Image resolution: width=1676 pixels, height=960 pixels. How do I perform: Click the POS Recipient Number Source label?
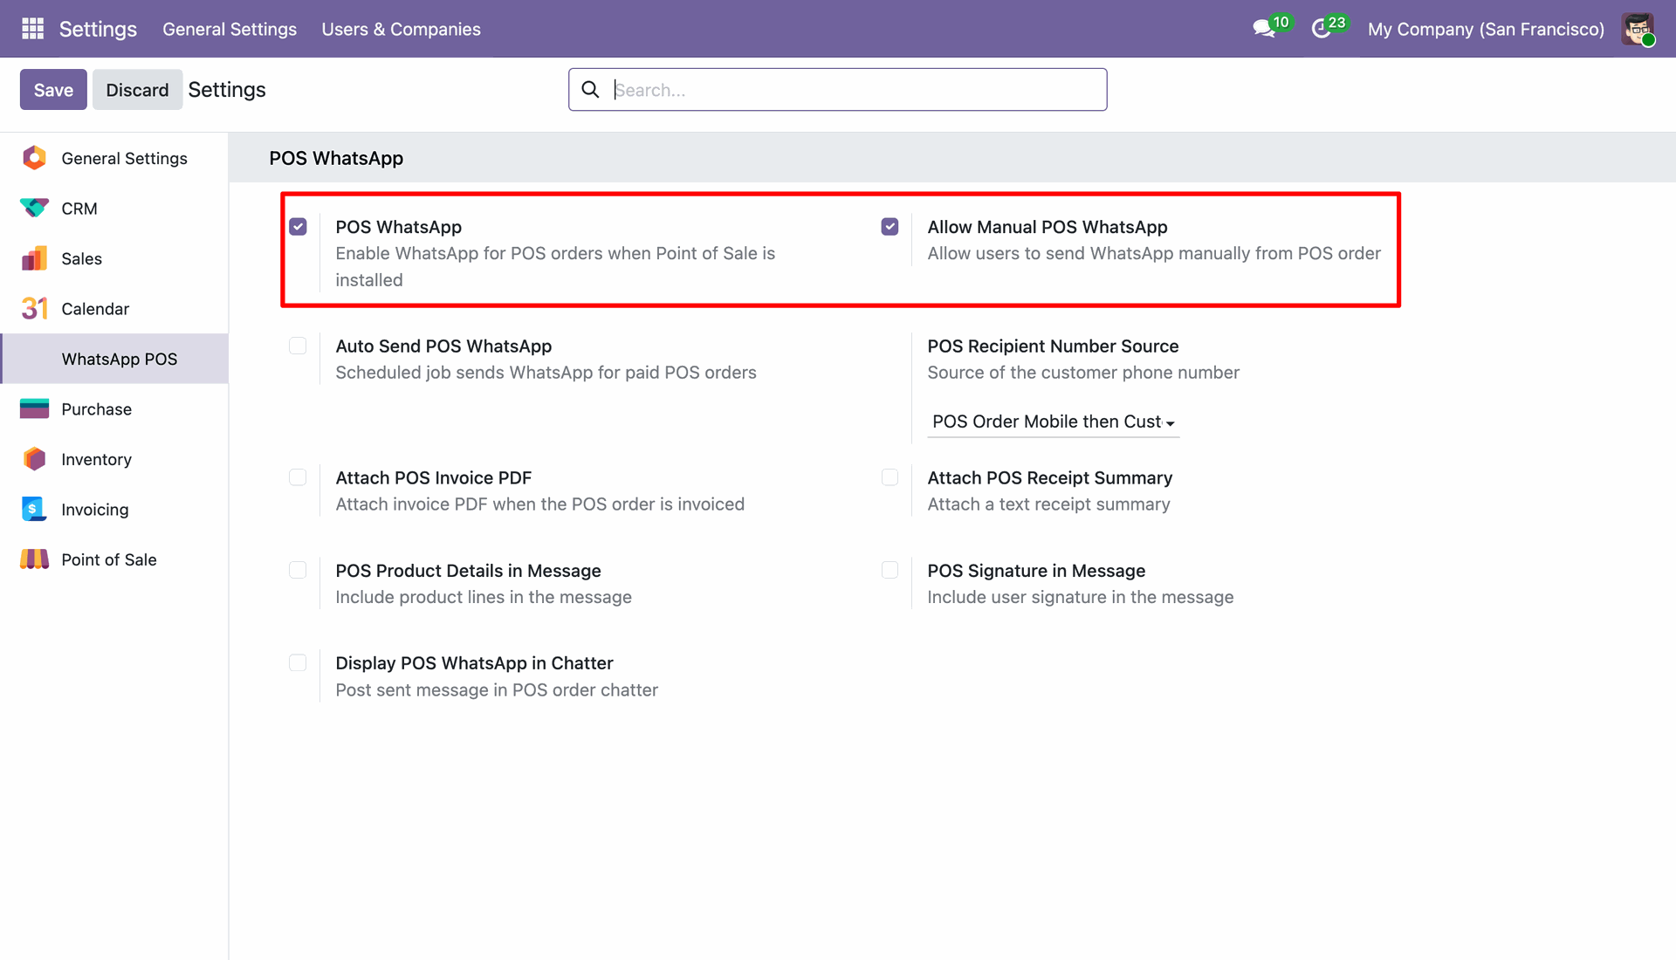pos(1053,346)
